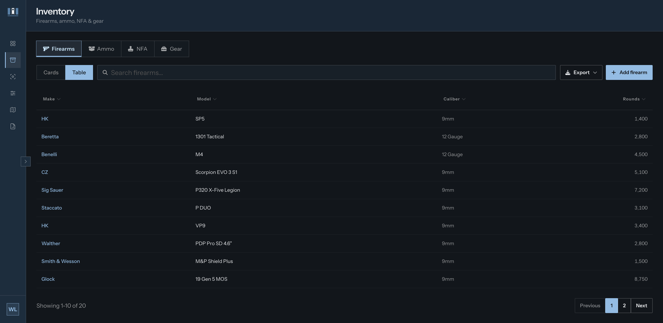
Task: Sort by the Caliber column header
Action: (x=454, y=99)
